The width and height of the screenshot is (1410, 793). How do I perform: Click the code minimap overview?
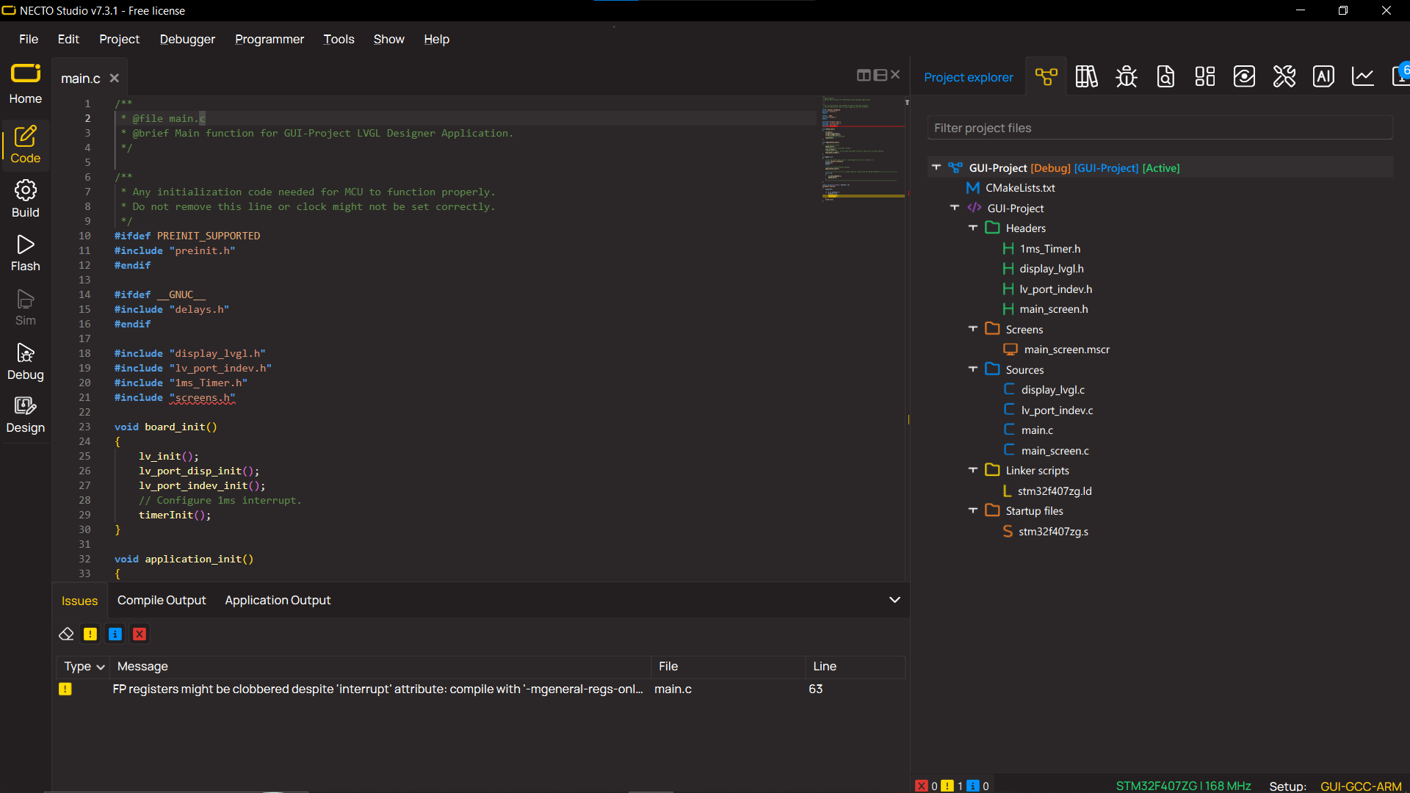point(864,147)
